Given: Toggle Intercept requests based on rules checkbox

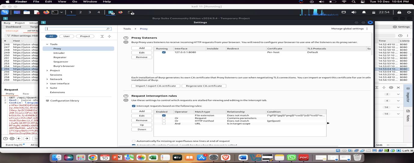Looking at the screenshot, I should click(x=133, y=106).
